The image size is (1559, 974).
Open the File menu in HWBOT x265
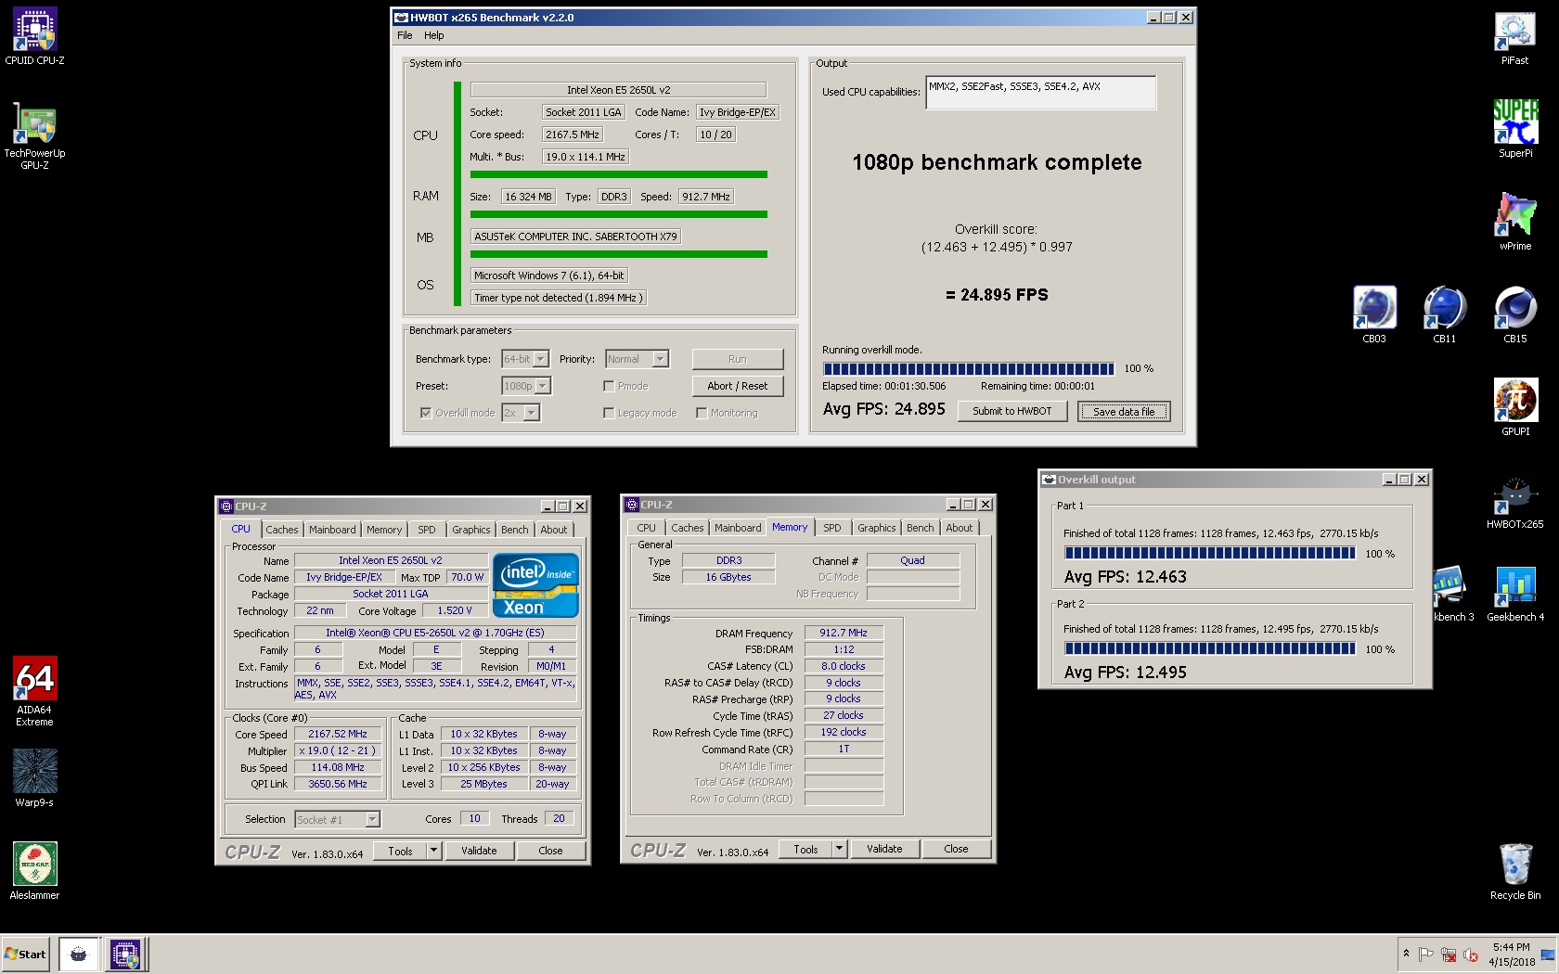405,35
